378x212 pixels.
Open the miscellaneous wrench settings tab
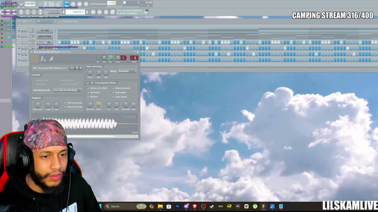coord(51,59)
